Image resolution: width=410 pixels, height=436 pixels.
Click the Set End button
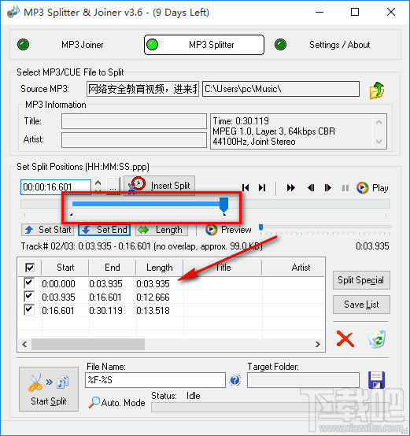pos(105,230)
